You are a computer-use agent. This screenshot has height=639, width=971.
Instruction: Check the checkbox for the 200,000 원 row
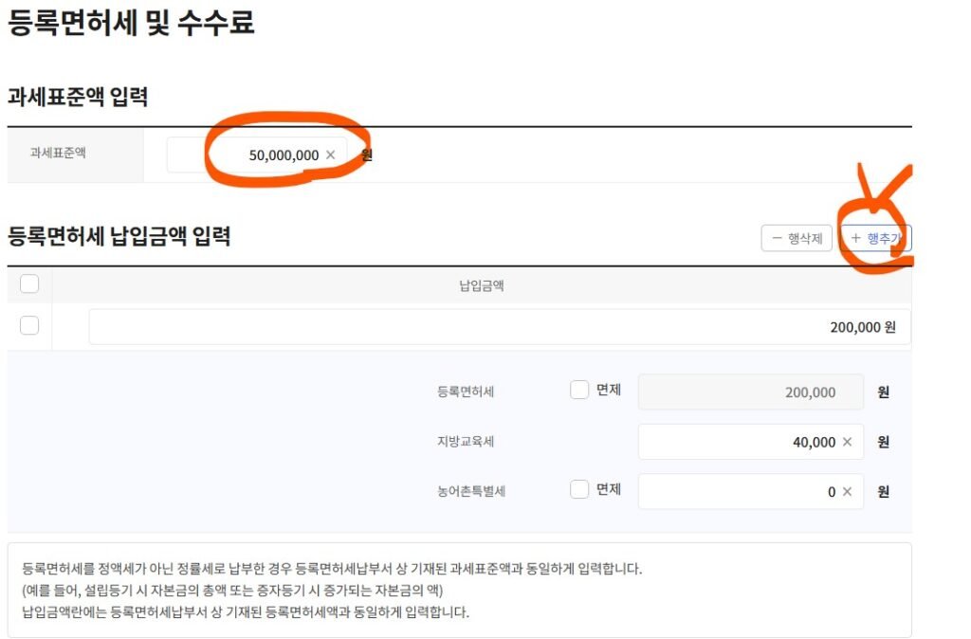click(x=29, y=325)
